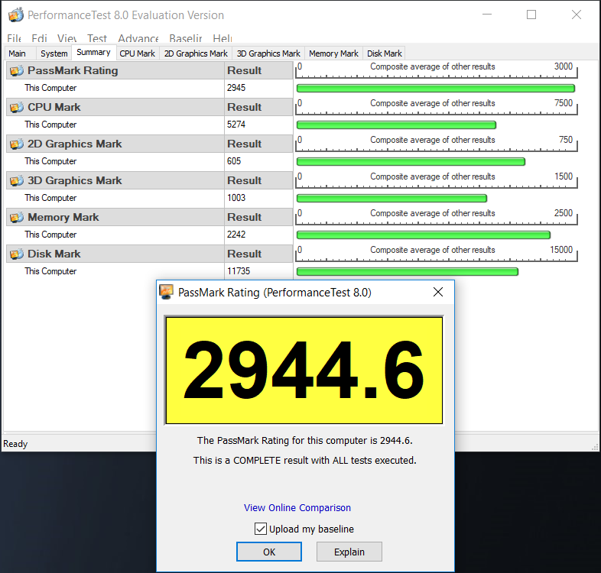This screenshot has height=573, width=601.
Task: Open the Baseline menu
Action: pos(186,39)
